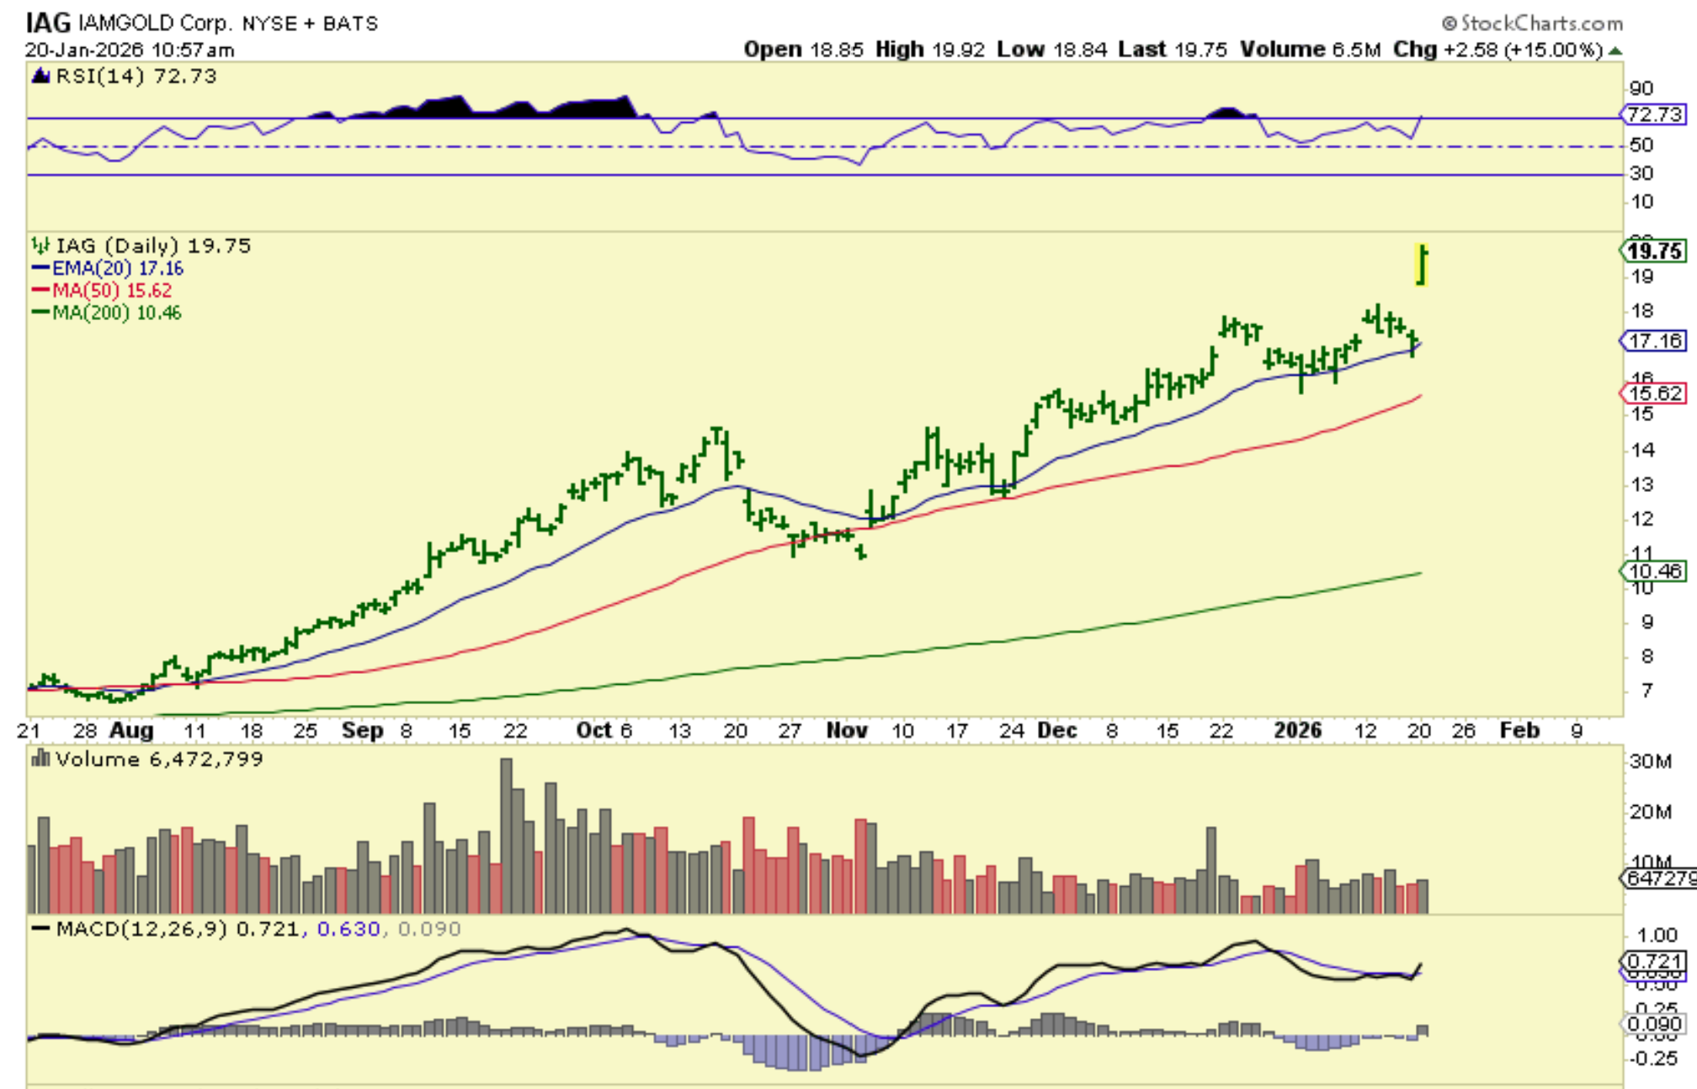Click the red MA(50) legend swatch
This screenshot has width=1697, height=1089.
click(x=40, y=291)
